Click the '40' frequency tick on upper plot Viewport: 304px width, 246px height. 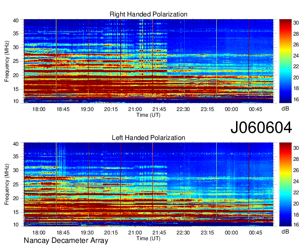[16, 20]
